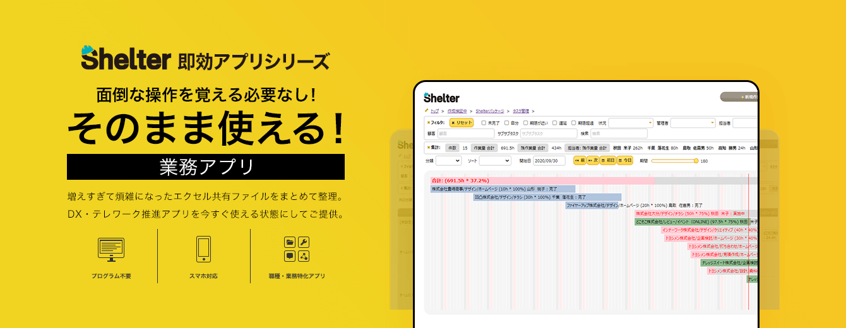Click the 秋田 米子 262h summary text
The height and width of the screenshot is (328, 846).
628,148
